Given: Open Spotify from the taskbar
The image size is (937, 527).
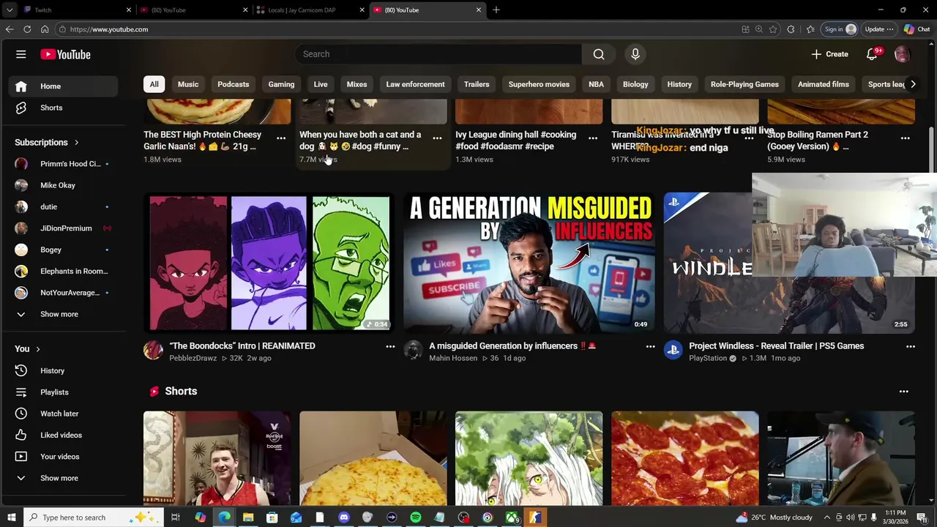Looking at the screenshot, I should [416, 517].
